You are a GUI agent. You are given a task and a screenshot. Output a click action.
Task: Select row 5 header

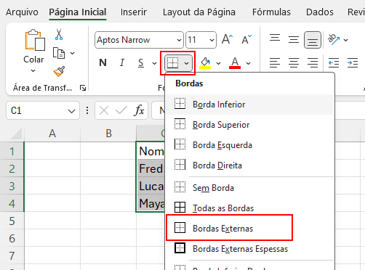(12, 221)
